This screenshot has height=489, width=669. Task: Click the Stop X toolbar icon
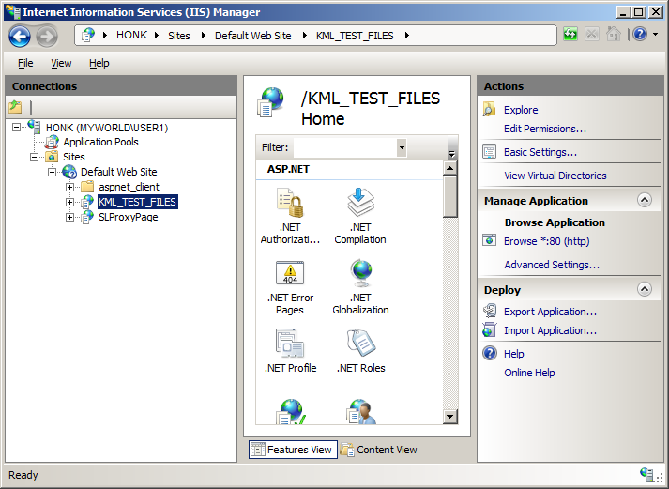tap(592, 34)
